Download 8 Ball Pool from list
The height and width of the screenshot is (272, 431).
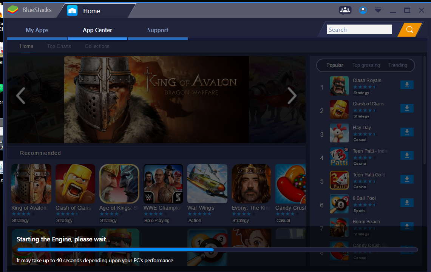point(407,203)
